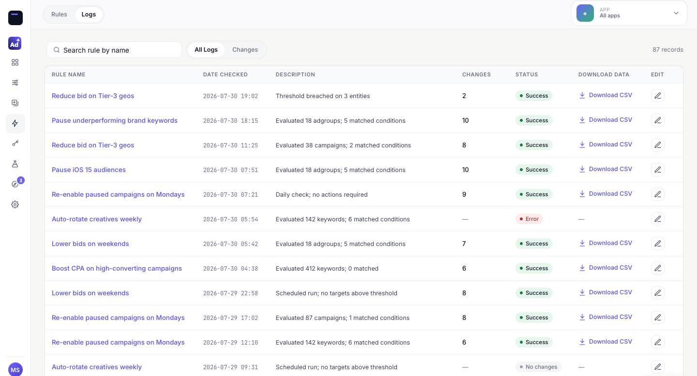Click Evaluated 87 campaigns; 1 matched conditions
The width and height of the screenshot is (697, 376).
pyautogui.click(x=343, y=318)
